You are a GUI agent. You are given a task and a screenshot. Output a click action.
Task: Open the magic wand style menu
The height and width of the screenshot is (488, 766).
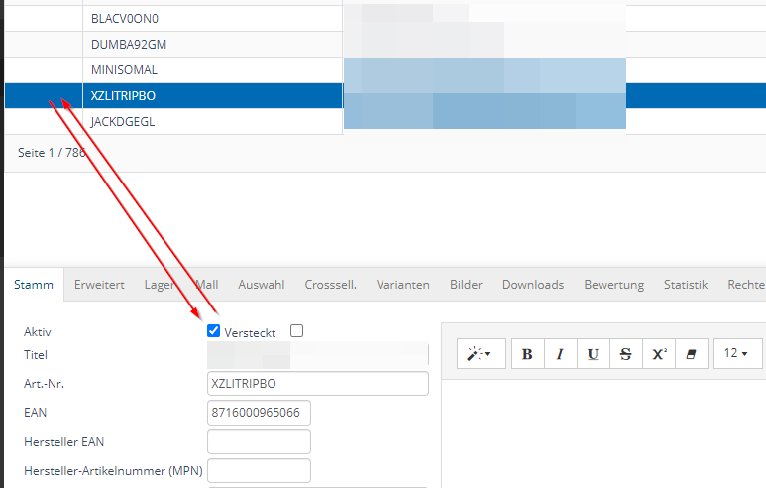point(480,354)
